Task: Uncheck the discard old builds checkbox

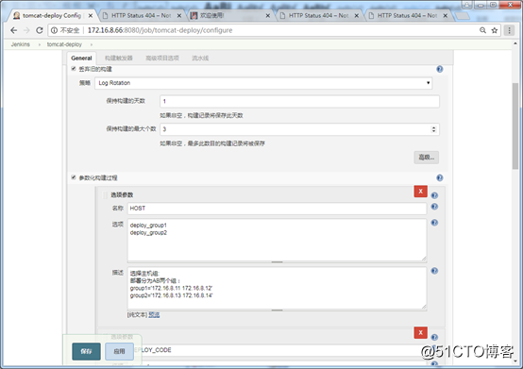Action: (x=74, y=69)
